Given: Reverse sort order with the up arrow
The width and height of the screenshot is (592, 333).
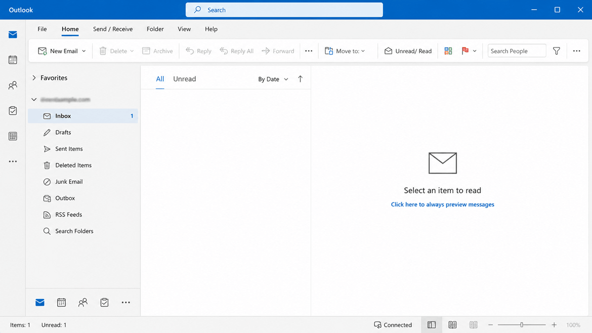Looking at the screenshot, I should pyautogui.click(x=300, y=79).
